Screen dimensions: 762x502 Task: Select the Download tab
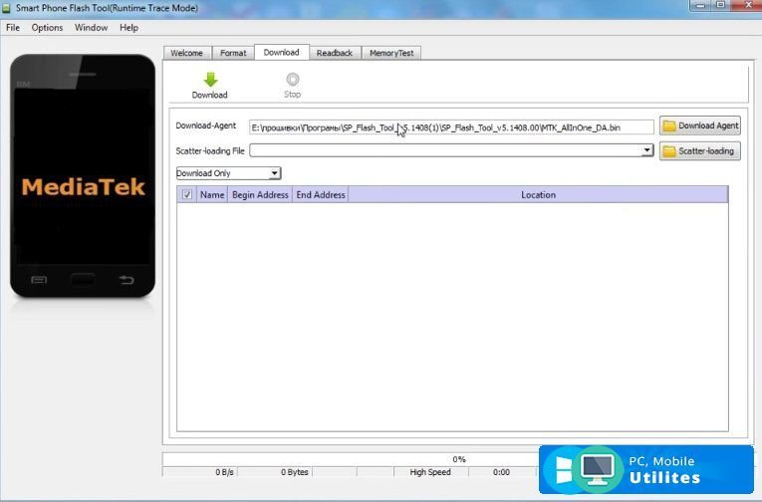click(281, 52)
